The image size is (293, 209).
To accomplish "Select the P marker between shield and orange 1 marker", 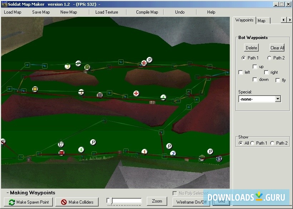I will point(93,142).
